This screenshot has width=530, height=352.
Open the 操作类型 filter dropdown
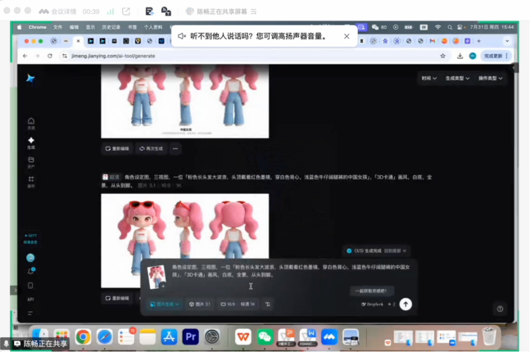coord(490,79)
